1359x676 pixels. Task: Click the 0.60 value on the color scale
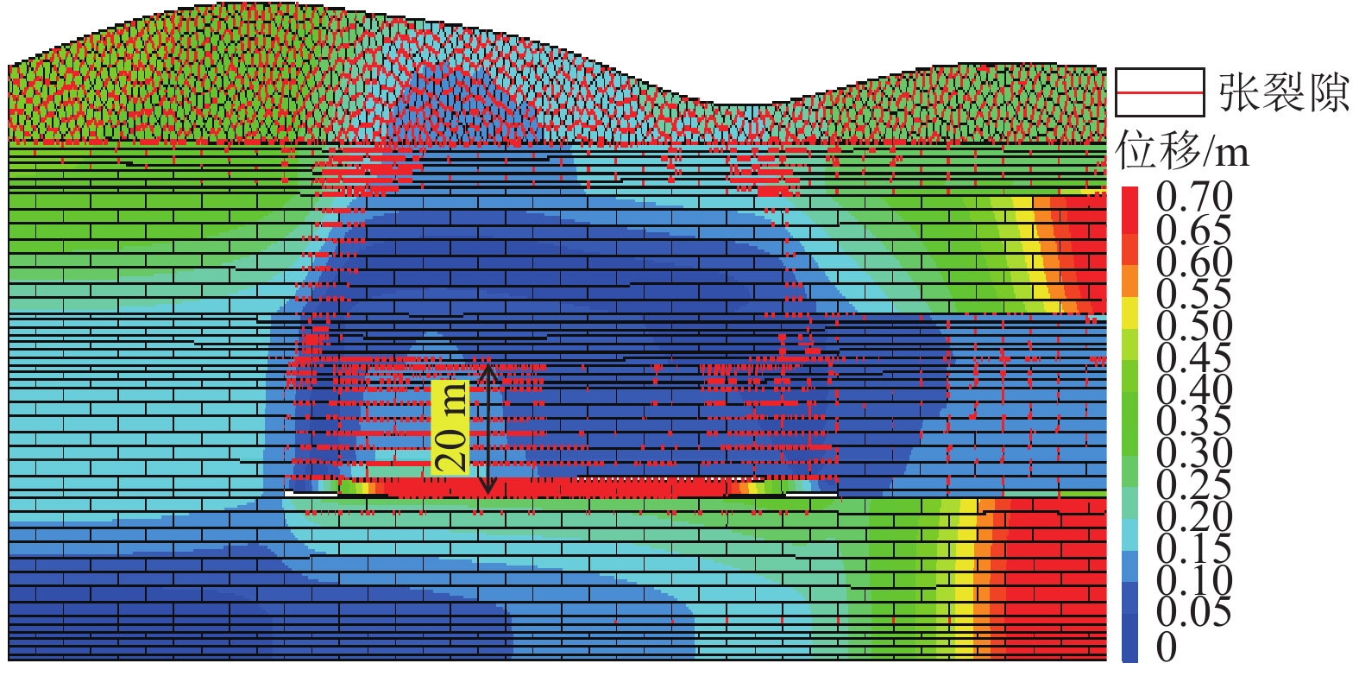tap(1194, 262)
